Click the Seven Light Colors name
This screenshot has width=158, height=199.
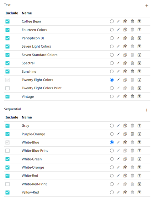36,46
